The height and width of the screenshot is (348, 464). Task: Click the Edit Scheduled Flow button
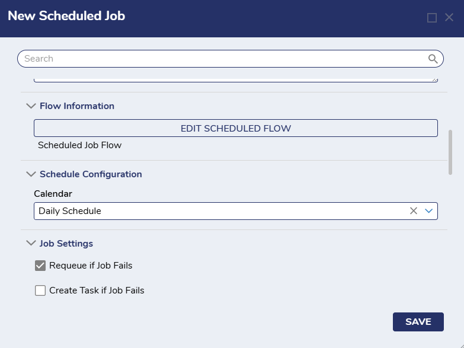[x=235, y=128]
